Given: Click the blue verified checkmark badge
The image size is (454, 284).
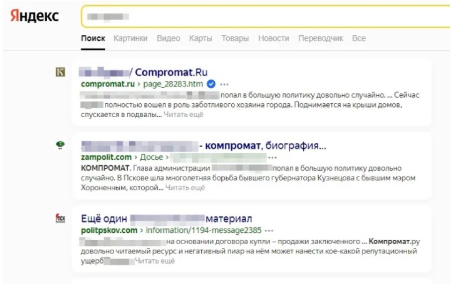Looking at the screenshot, I should (211, 84).
